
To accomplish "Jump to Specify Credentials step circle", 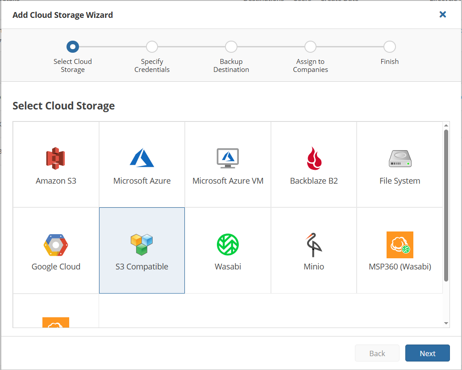I will pyautogui.click(x=152, y=46).
